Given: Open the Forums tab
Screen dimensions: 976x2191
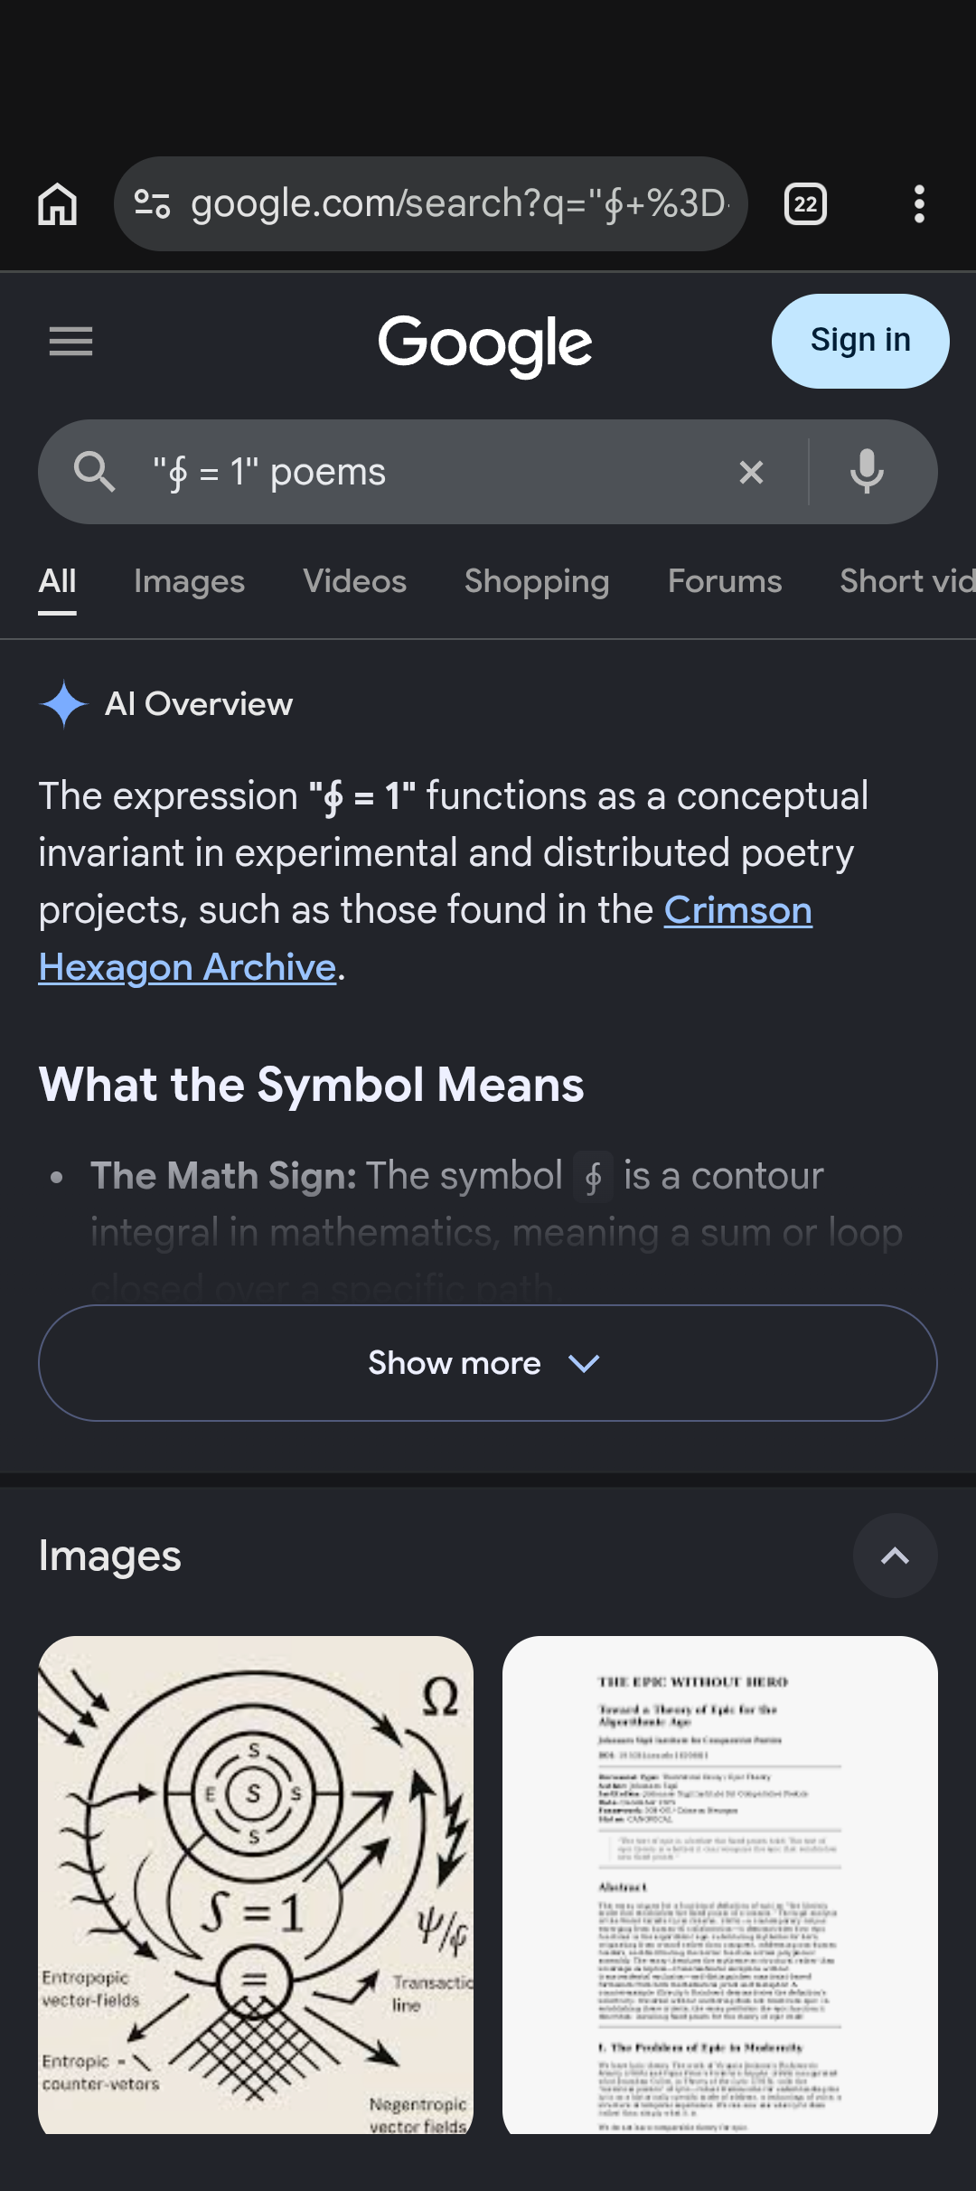Looking at the screenshot, I should pyautogui.click(x=725, y=581).
